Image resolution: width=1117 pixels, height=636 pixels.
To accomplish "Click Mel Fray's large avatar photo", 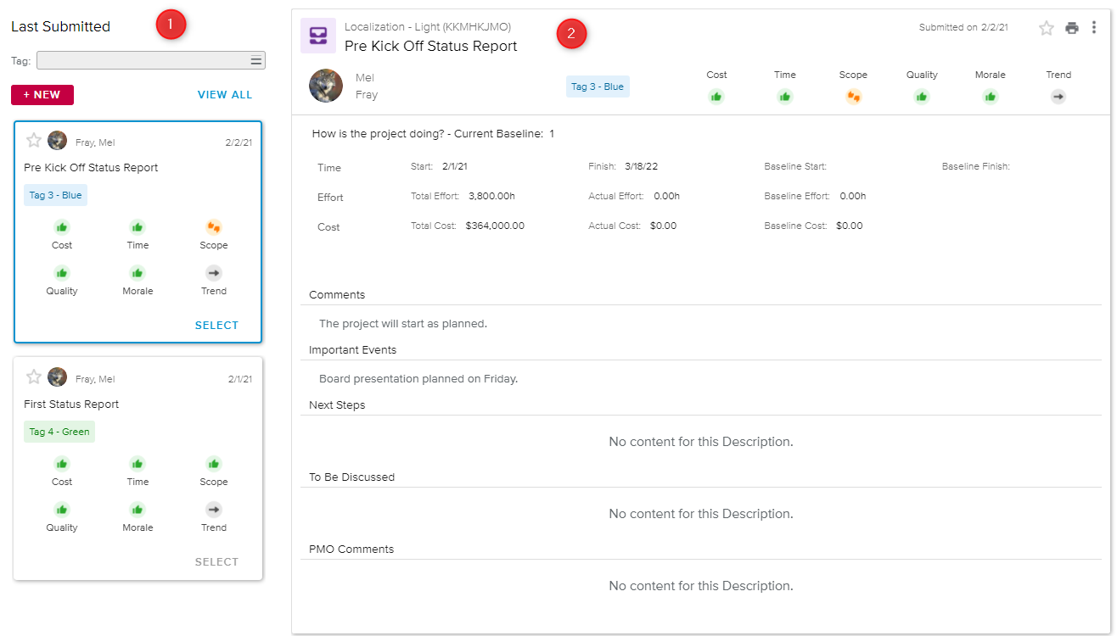I will pos(326,86).
